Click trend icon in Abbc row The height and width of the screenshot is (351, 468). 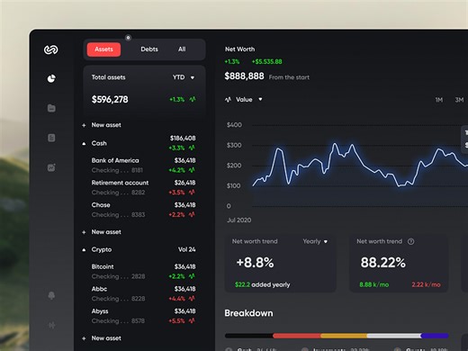192,299
